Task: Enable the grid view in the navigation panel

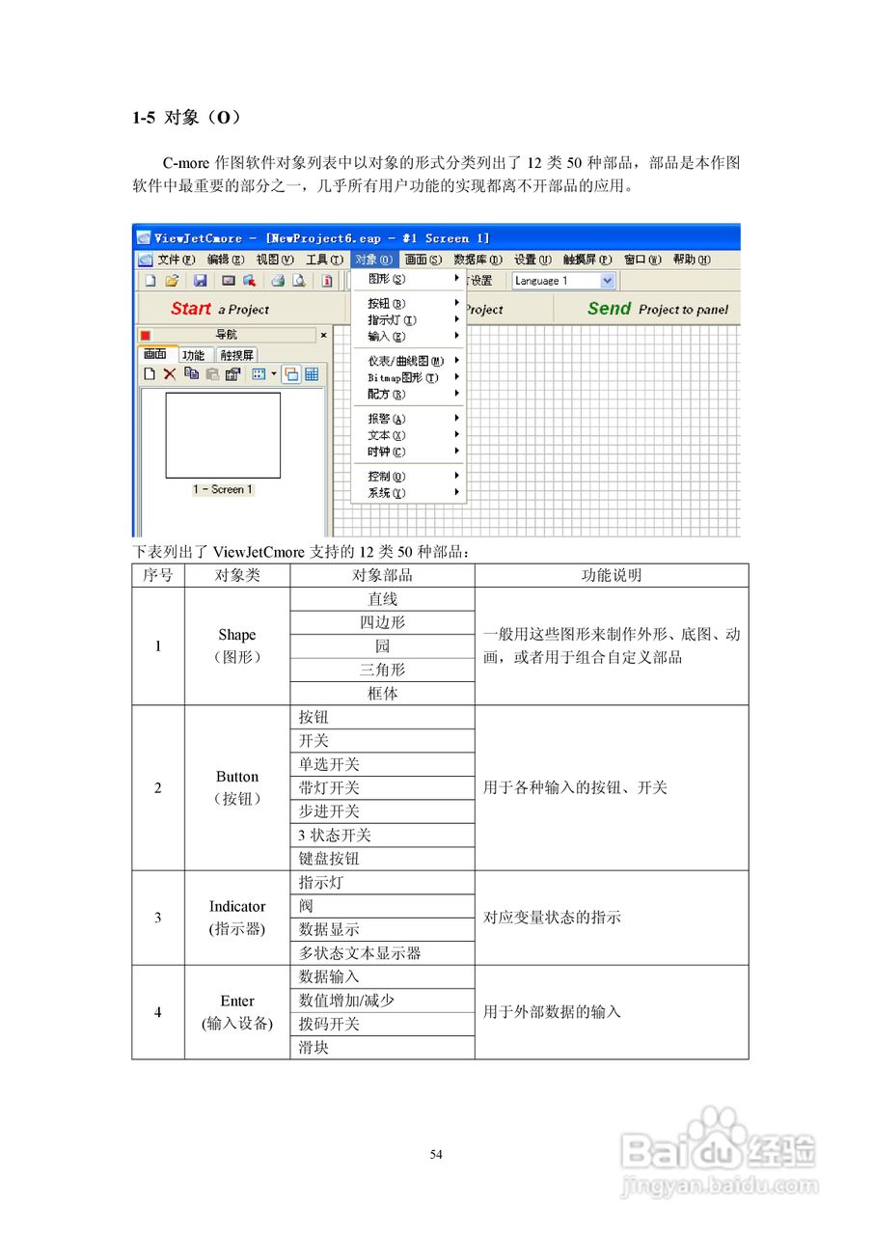Action: (x=314, y=372)
